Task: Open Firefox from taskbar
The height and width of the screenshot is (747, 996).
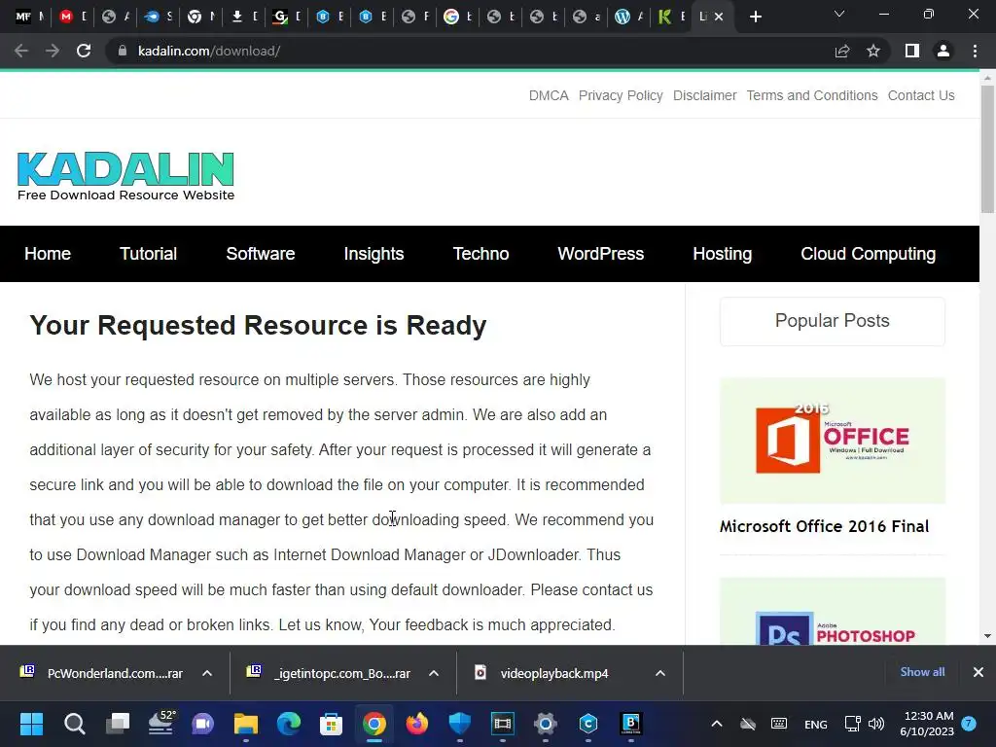Action: (x=416, y=724)
